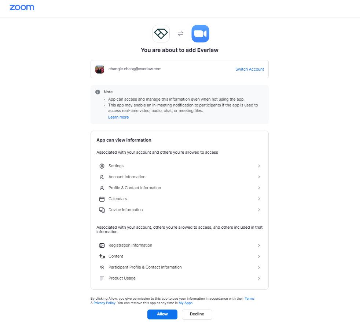This screenshot has width=360, height=326.
Task: Open the Product Usage permission row
Action: pyautogui.click(x=180, y=278)
